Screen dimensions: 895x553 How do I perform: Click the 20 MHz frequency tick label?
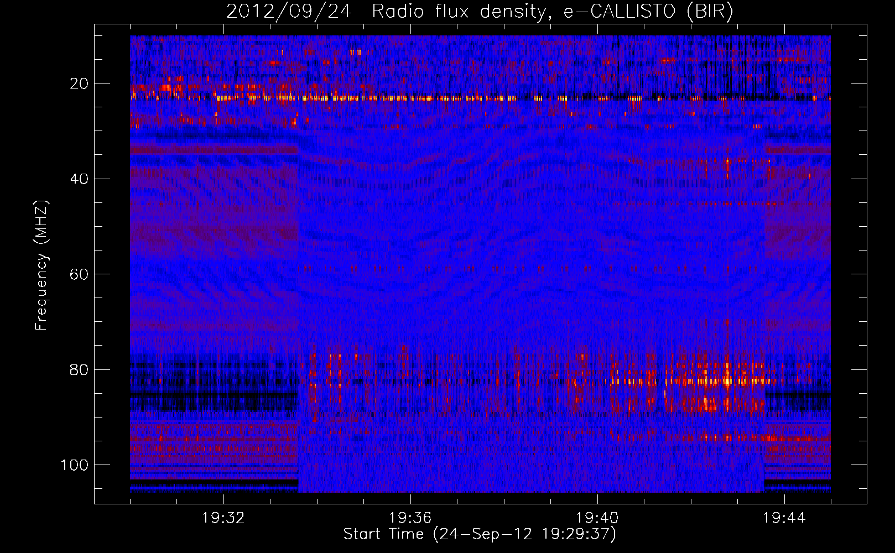[79, 84]
